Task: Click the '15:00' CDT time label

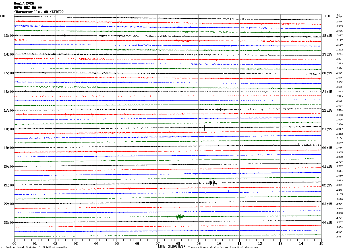Action: tap(9, 73)
